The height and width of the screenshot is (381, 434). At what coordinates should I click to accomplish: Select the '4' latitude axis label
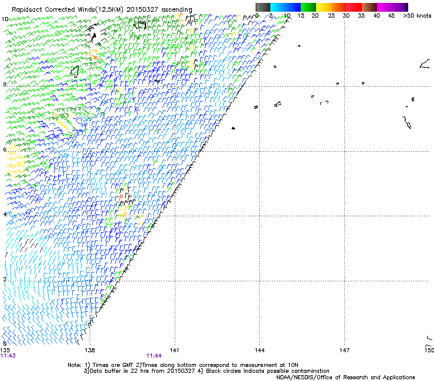tap(5, 214)
